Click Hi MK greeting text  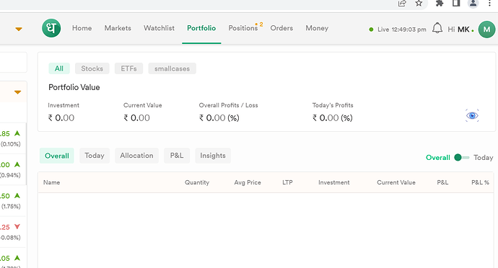[458, 30]
